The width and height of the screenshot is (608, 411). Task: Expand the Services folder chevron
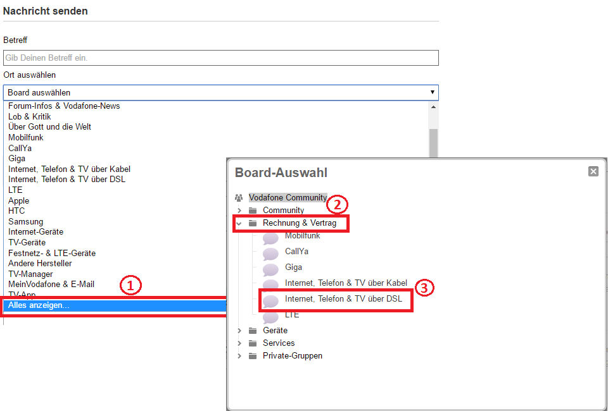coord(239,344)
